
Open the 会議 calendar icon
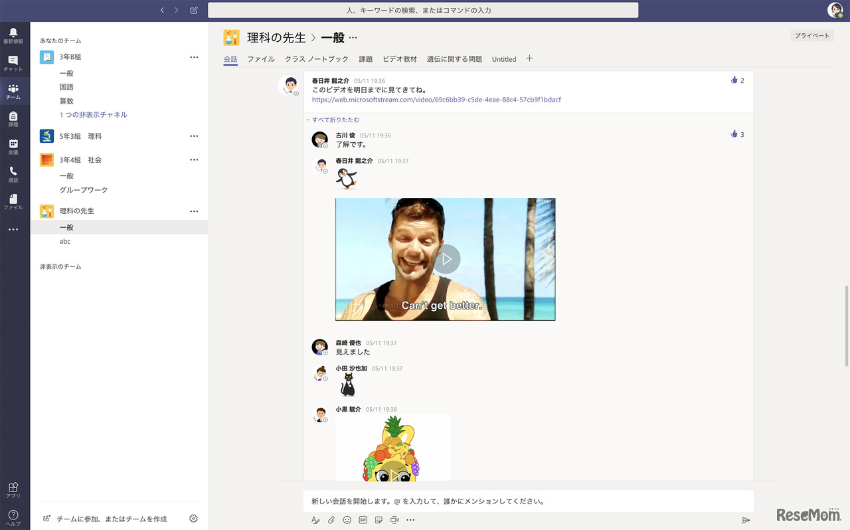click(x=13, y=145)
